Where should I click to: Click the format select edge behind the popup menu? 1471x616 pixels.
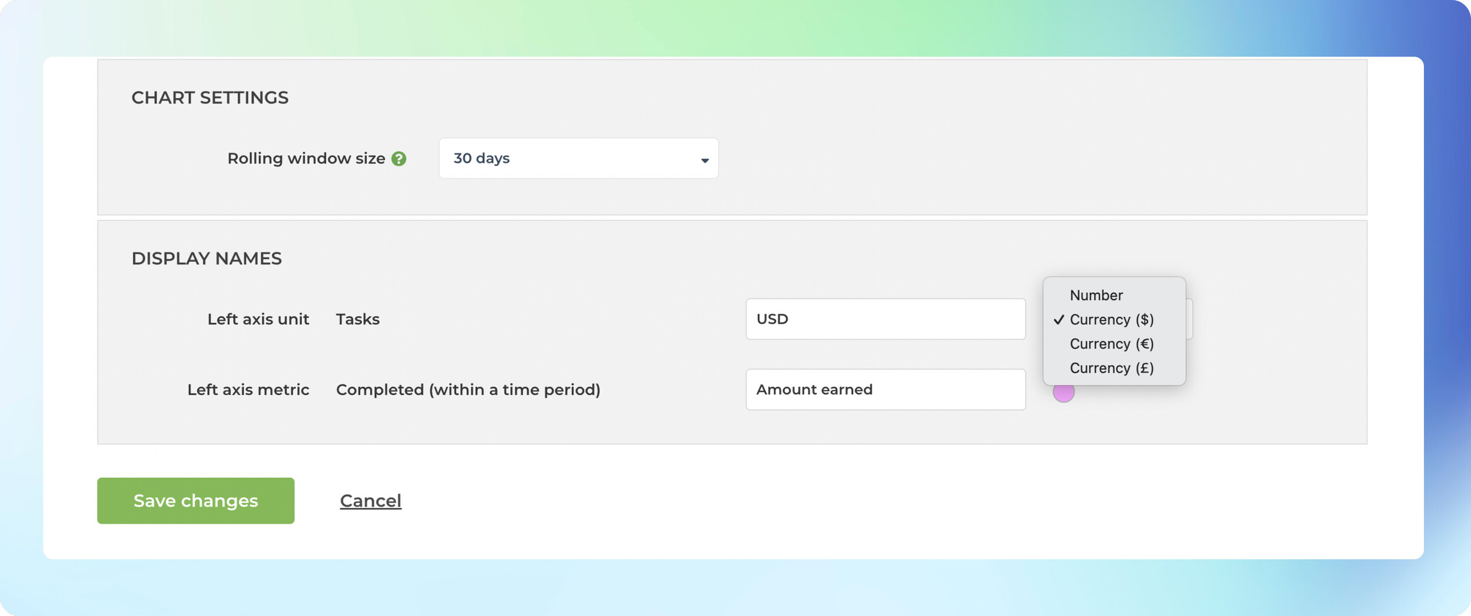coord(1190,319)
